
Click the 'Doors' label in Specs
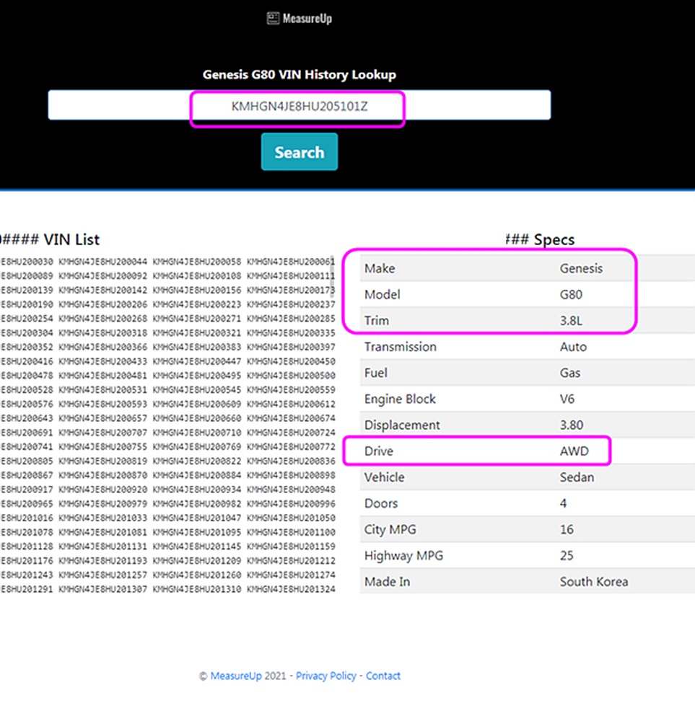click(x=380, y=503)
